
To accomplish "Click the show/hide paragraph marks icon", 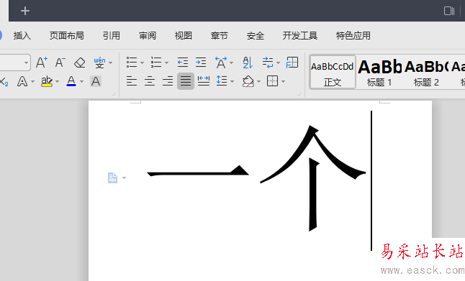I will (268, 63).
